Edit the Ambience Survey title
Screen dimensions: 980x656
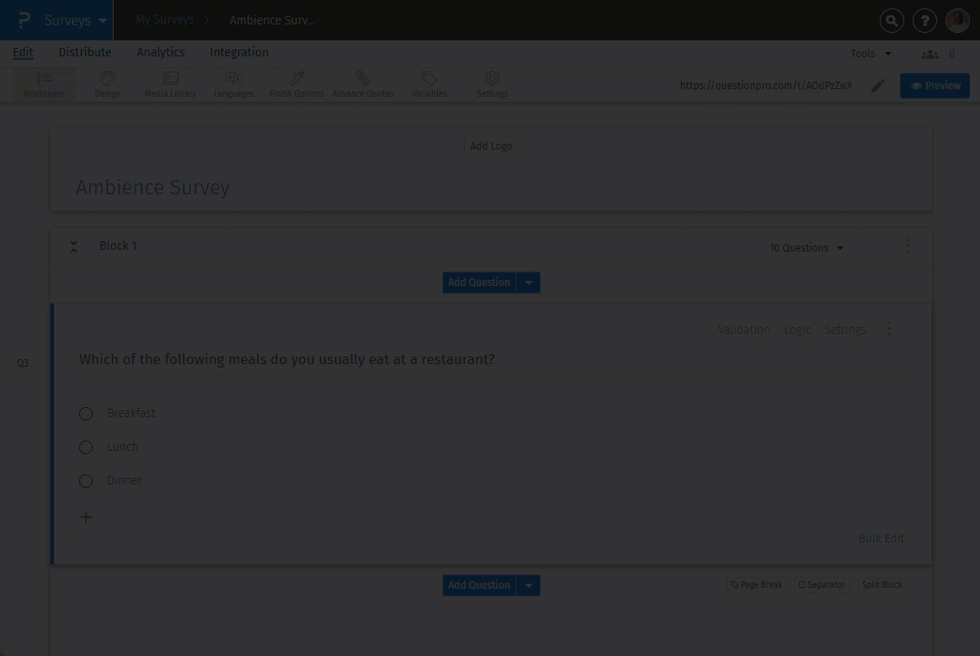tap(152, 188)
